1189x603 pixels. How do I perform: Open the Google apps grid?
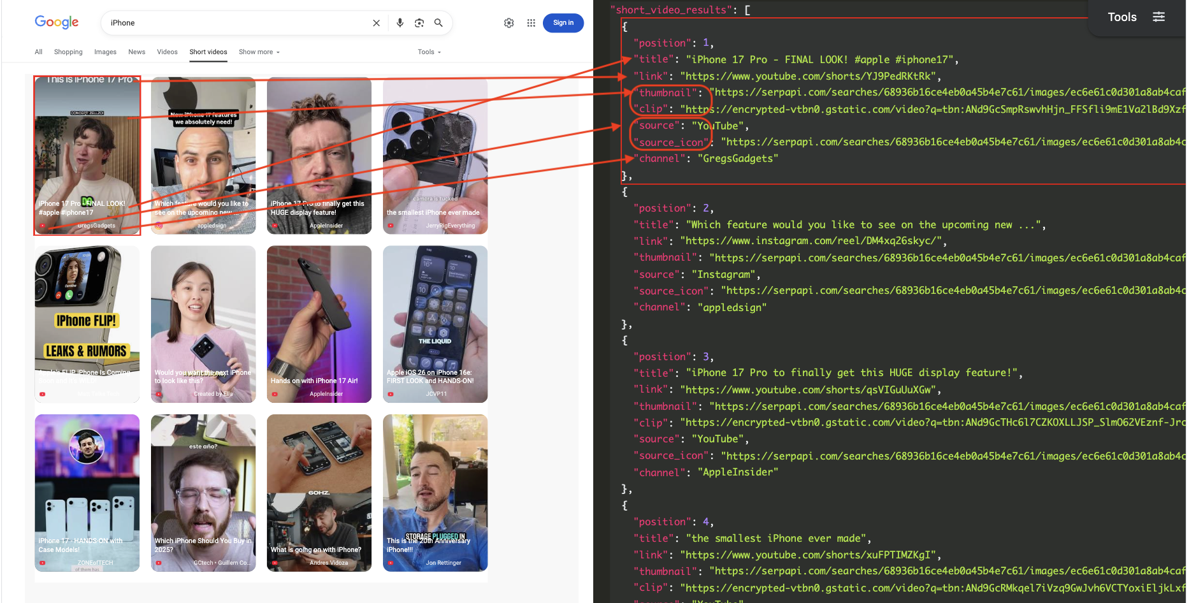point(531,23)
